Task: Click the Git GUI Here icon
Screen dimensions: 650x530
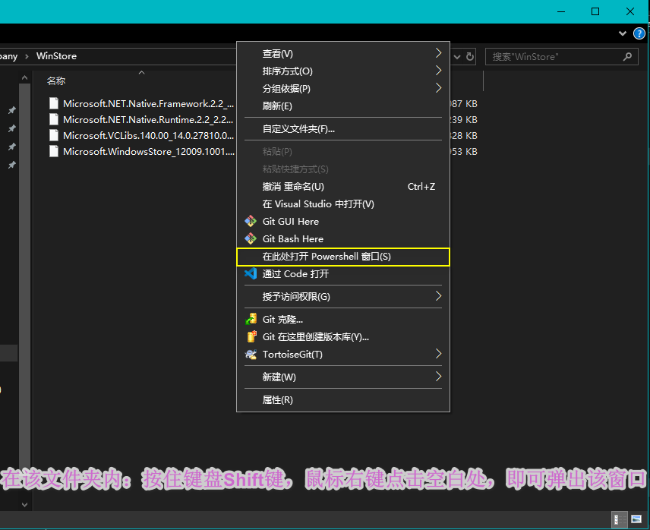Action: tap(251, 221)
